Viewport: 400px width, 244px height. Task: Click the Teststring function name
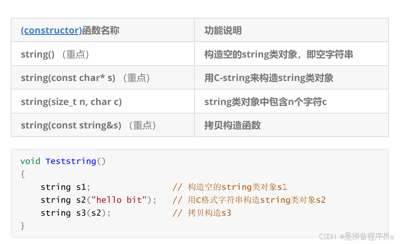point(71,161)
